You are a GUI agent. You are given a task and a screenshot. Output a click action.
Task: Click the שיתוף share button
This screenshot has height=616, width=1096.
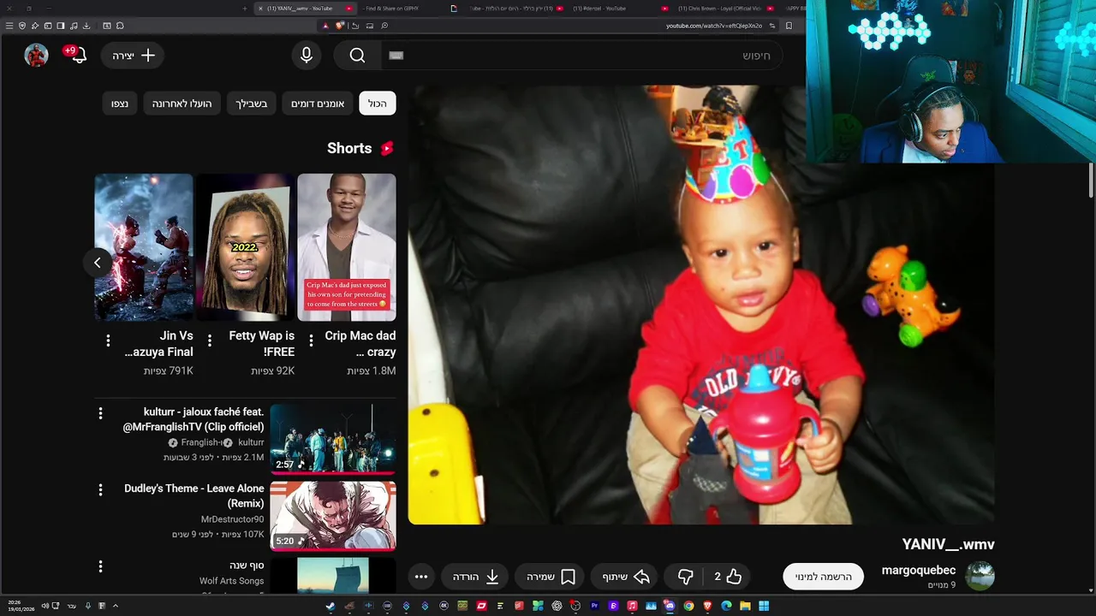point(626,577)
